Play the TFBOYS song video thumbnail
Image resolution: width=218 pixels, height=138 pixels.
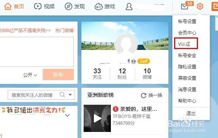click(x=97, y=118)
